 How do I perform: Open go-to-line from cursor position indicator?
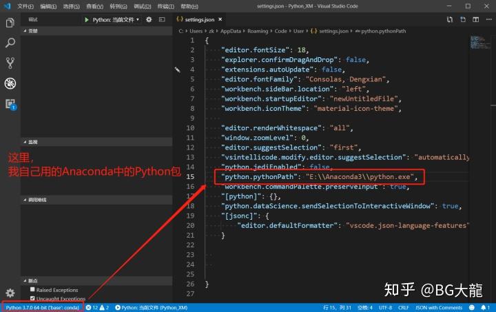pyautogui.click(x=337, y=307)
